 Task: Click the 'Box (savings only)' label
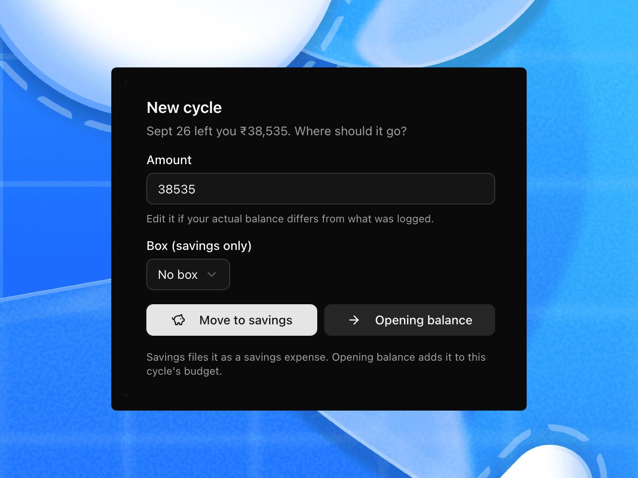coord(199,246)
